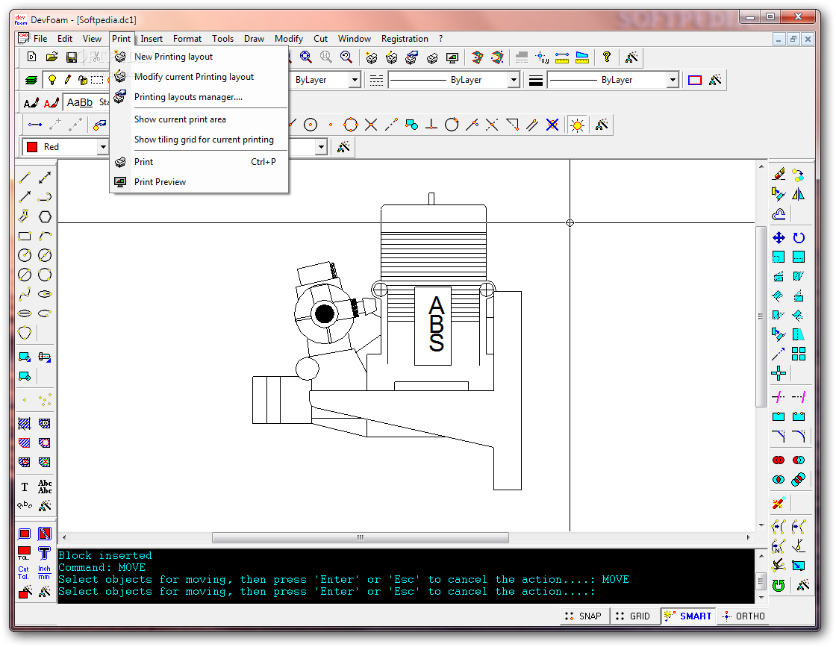Select the perpendicular snap icon
This screenshot has height=647, width=836.
[x=431, y=125]
